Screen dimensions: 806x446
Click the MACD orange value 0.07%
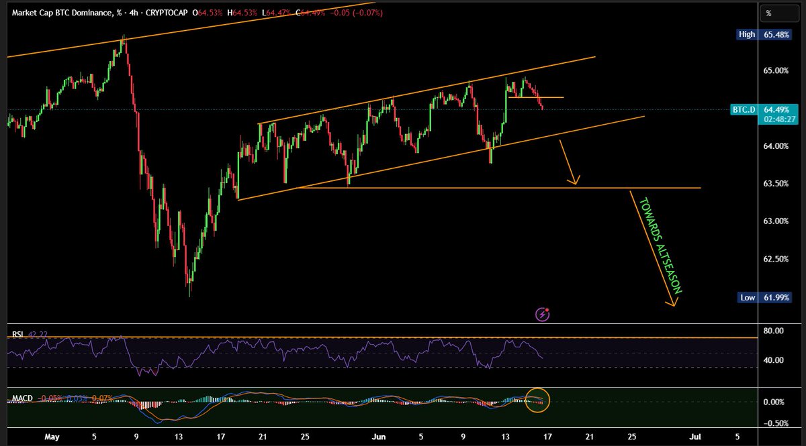pyautogui.click(x=102, y=399)
